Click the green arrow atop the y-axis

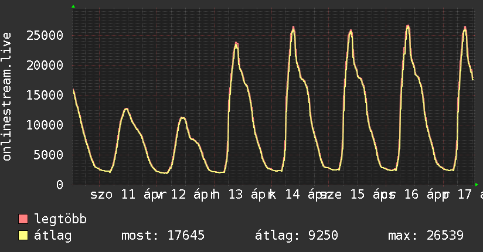coord(73,6)
